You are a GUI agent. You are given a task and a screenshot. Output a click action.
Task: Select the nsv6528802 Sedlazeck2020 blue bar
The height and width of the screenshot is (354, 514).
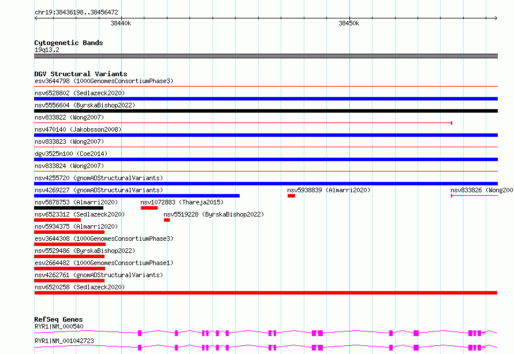(x=266, y=99)
